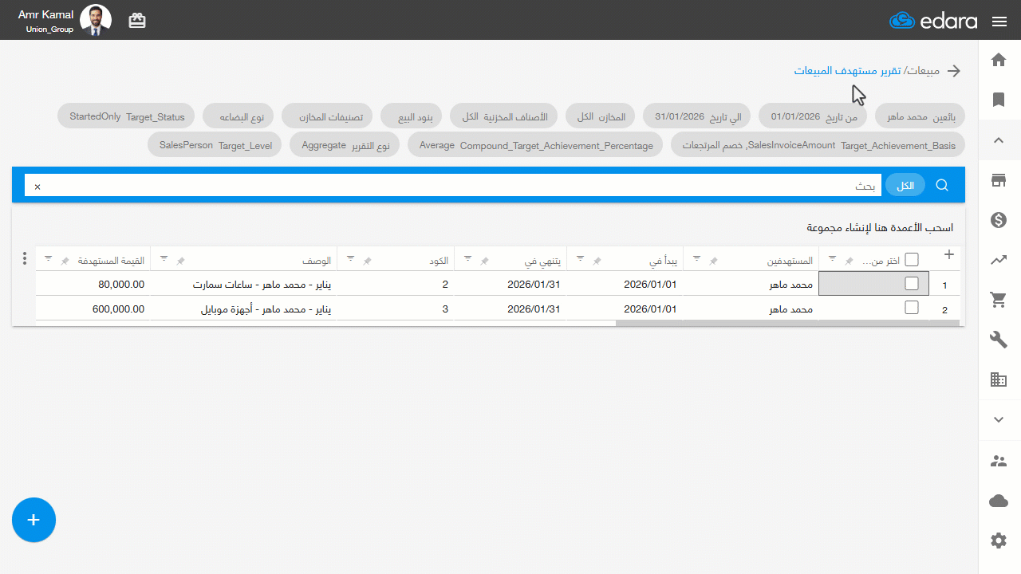Click the Target_Level SalesPerson filter chip

tap(215, 146)
